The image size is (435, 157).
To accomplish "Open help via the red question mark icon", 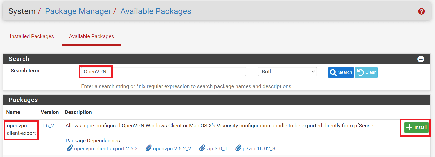I will pyautogui.click(x=421, y=11).
